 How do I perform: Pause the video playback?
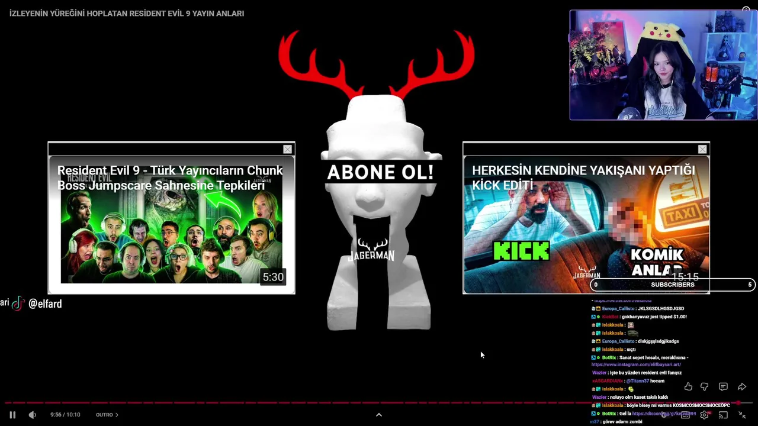click(12, 415)
